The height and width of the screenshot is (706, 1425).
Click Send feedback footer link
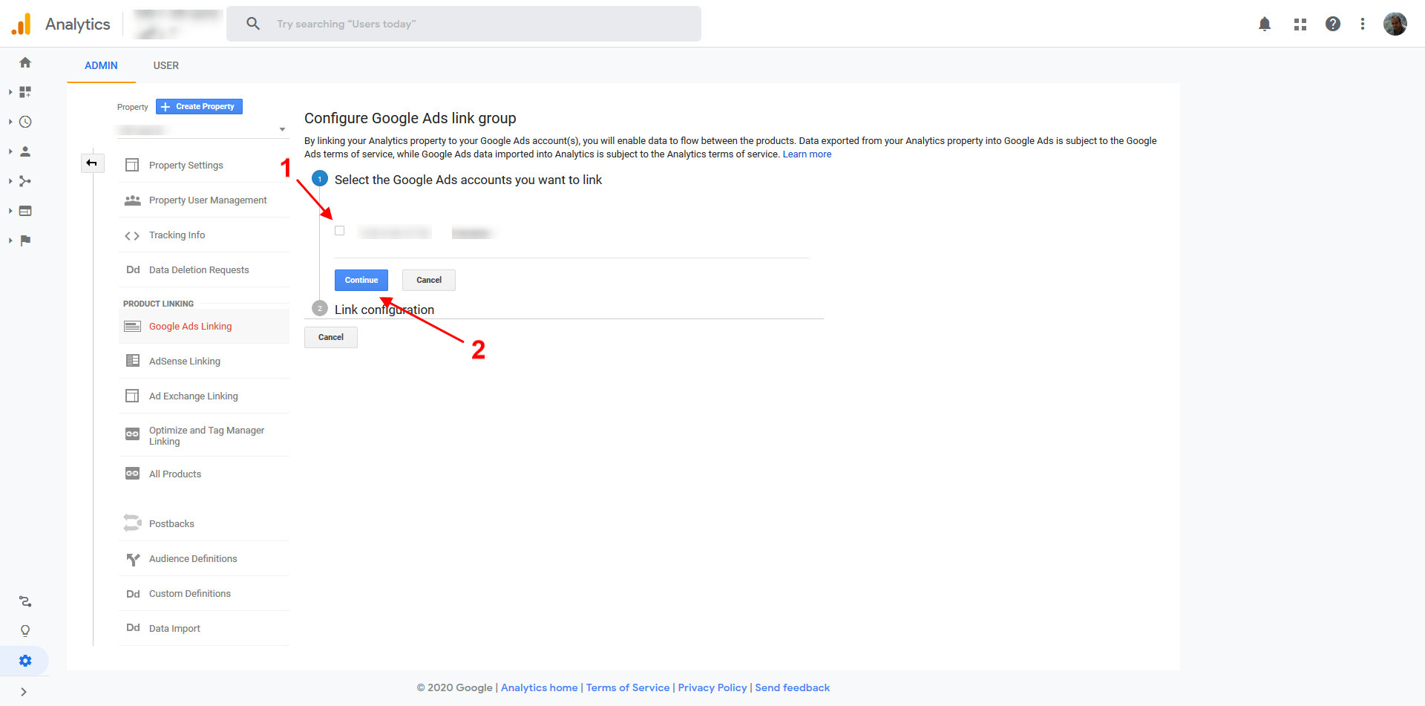point(793,687)
